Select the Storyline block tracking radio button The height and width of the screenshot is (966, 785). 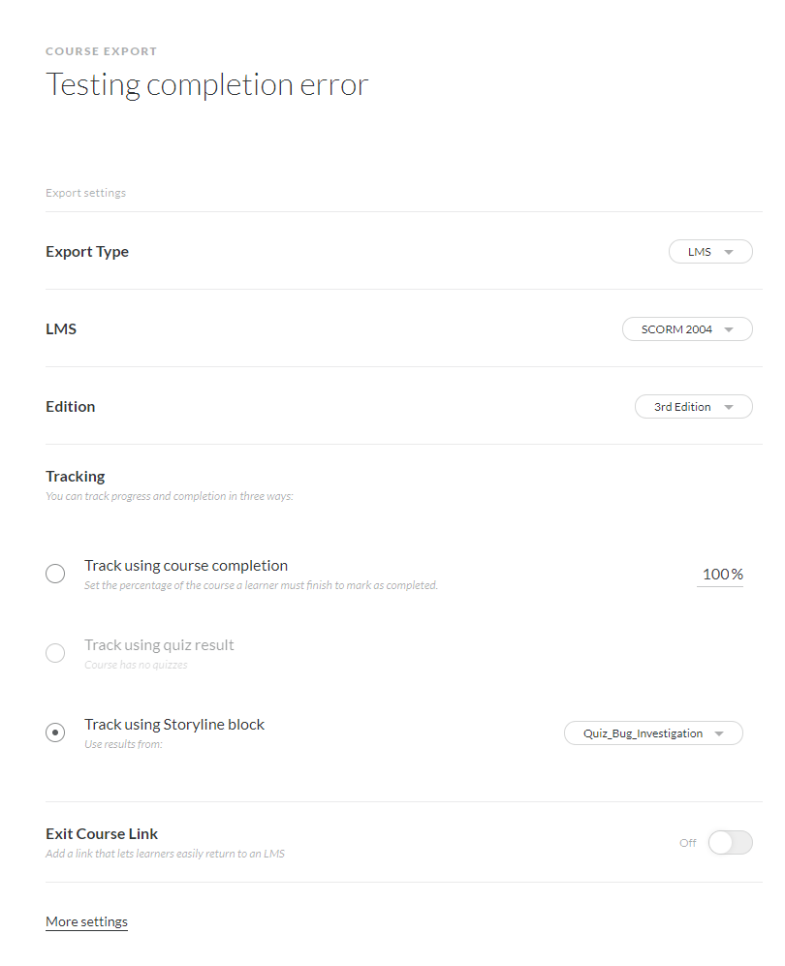coord(55,732)
